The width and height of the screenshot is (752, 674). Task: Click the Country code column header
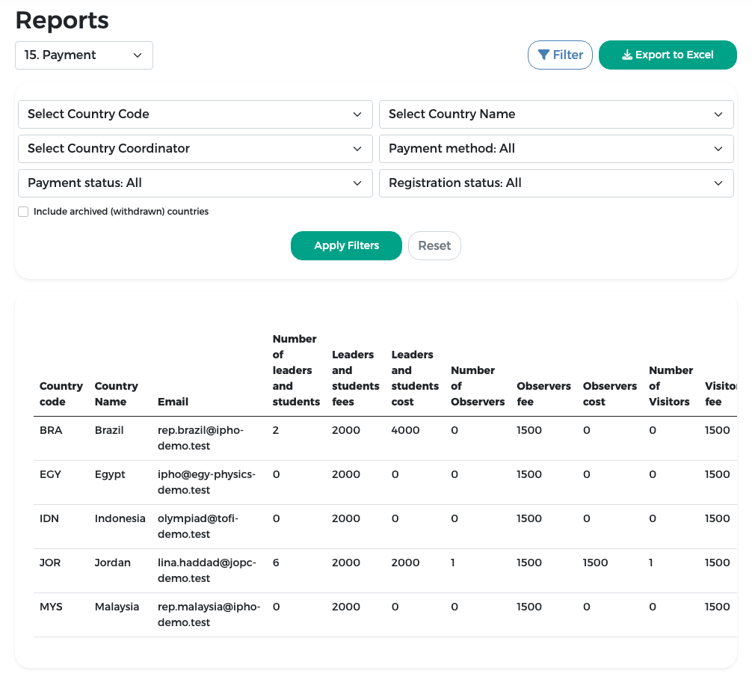coord(61,394)
